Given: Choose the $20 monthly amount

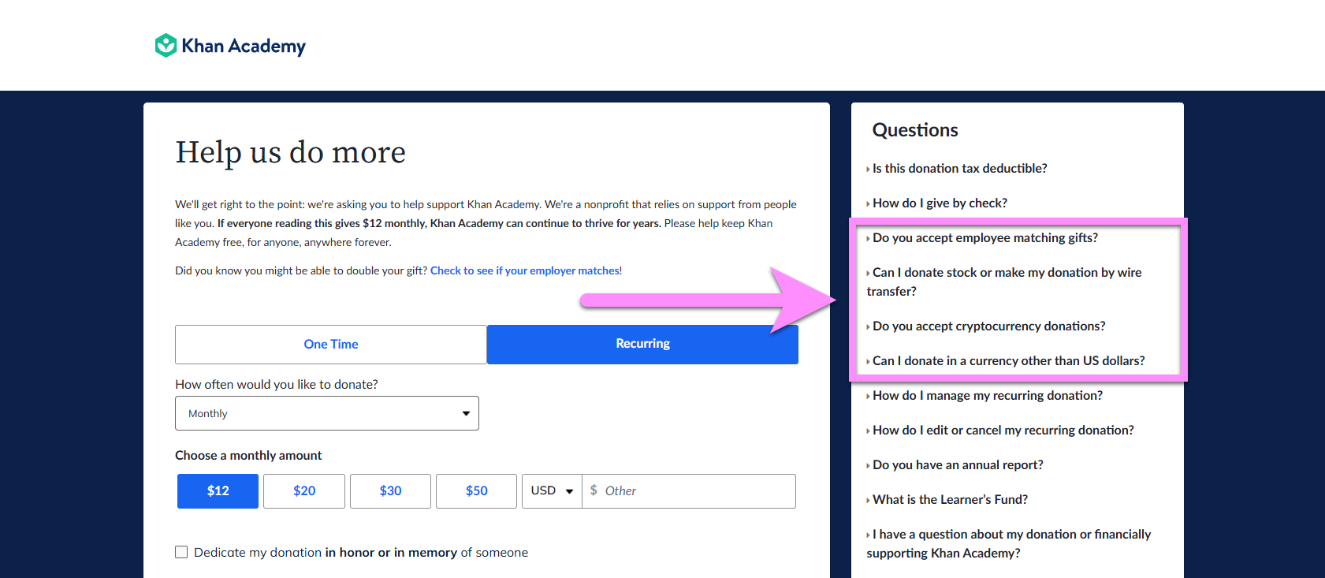Looking at the screenshot, I should point(304,491).
